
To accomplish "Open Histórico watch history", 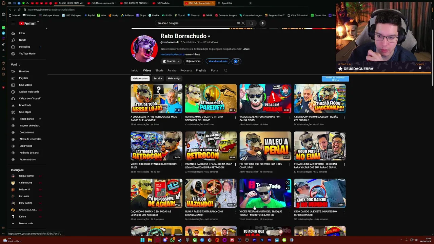I will pos(24,71).
